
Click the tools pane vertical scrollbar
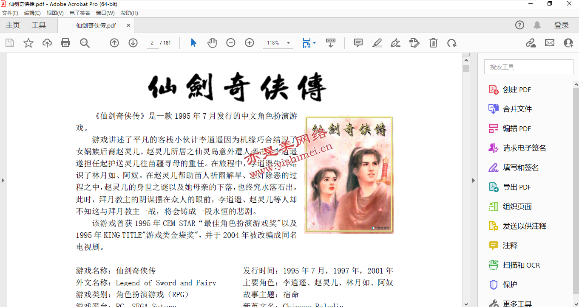(576, 191)
